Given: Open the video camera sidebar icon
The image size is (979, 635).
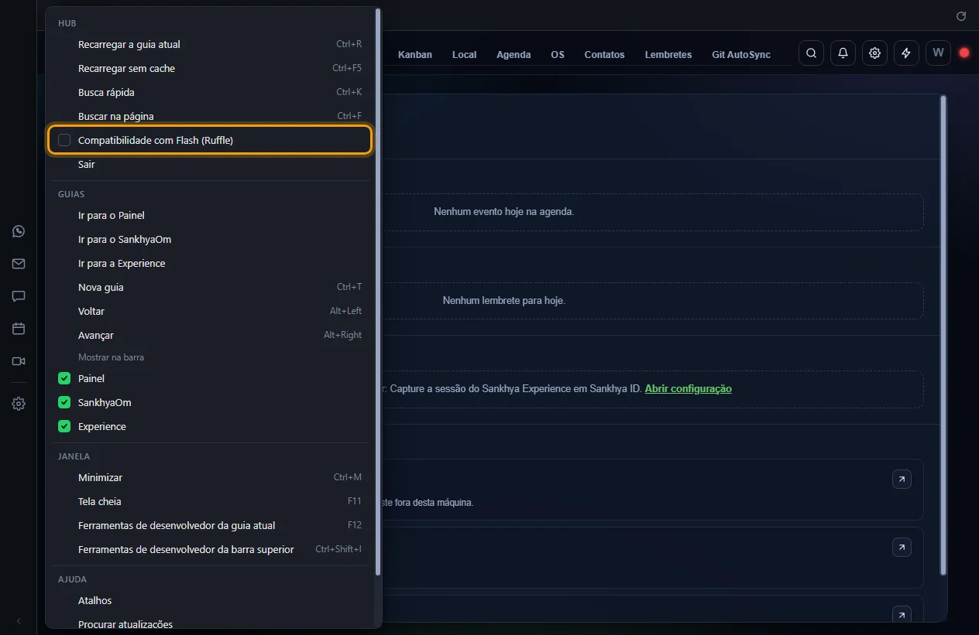Looking at the screenshot, I should pyautogui.click(x=19, y=361).
